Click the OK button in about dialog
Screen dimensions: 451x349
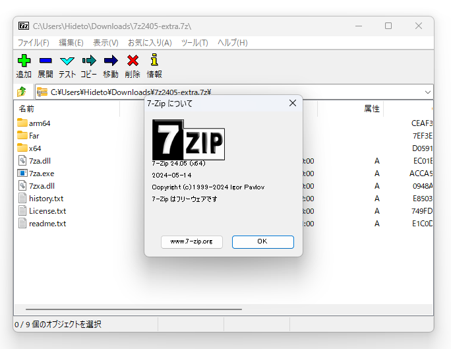[x=263, y=241]
